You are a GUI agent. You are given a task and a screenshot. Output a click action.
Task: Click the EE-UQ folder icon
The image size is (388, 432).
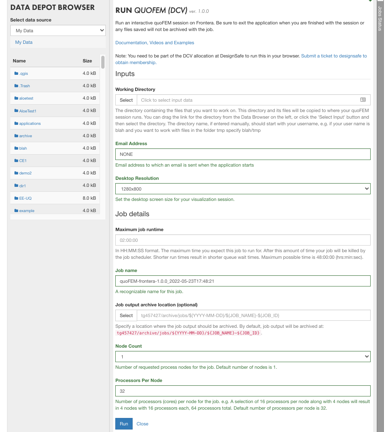click(x=16, y=198)
